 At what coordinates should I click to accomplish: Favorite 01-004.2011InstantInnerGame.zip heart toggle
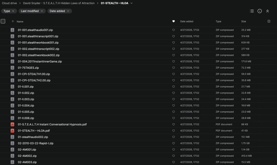[173, 61]
